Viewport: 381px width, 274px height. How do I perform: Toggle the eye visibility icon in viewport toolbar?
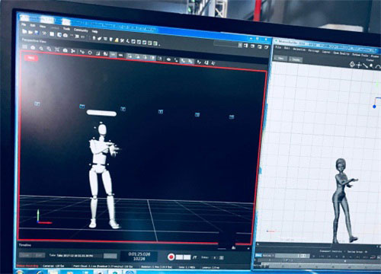tap(168, 59)
